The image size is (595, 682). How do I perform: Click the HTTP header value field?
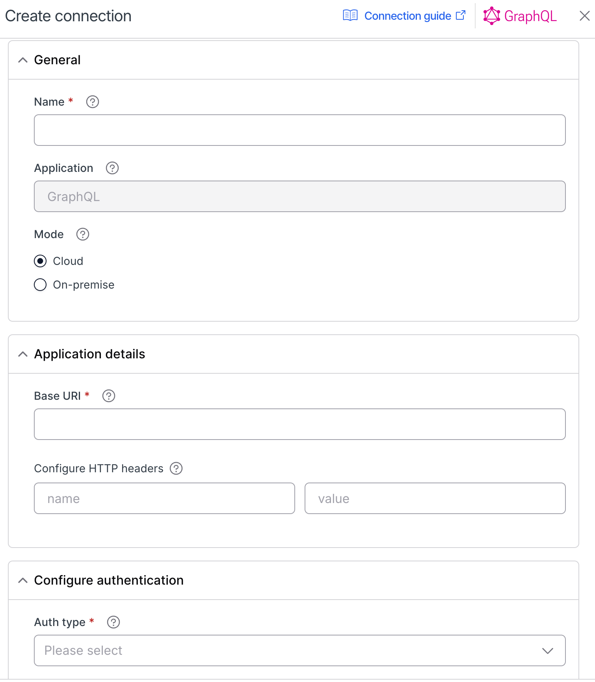point(435,498)
